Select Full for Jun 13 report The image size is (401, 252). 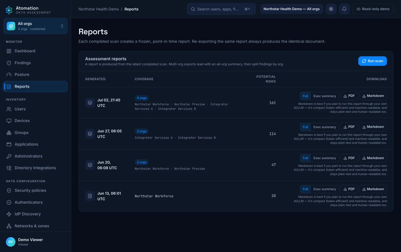[x=305, y=189]
